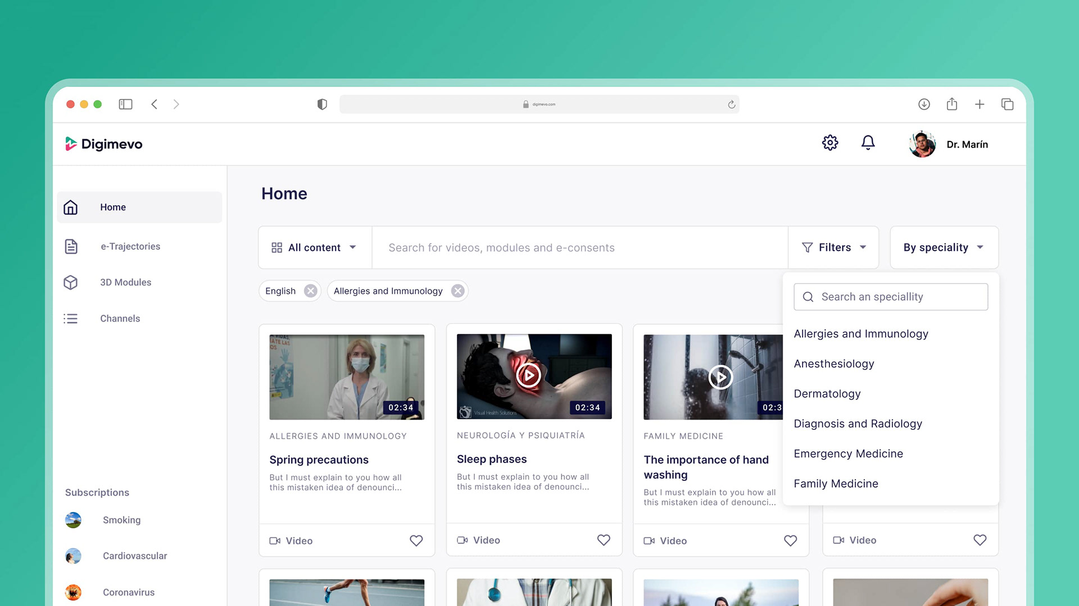Like the hand washing video with the heart
This screenshot has width=1079, height=606.
click(x=790, y=540)
